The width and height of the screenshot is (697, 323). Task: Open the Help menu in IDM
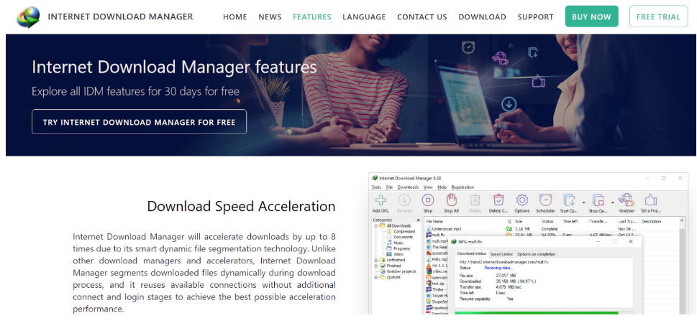pos(442,187)
